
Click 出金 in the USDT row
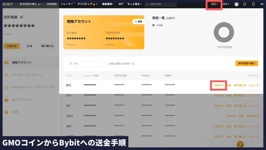pyautogui.click(x=241, y=116)
